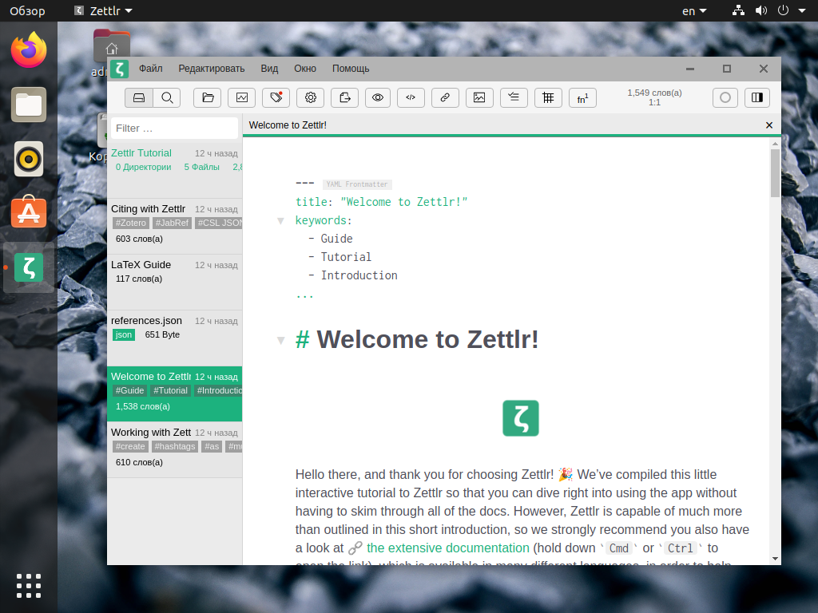Screen dimensions: 818x613
Task: Click the Filter input field
Action: (x=174, y=129)
